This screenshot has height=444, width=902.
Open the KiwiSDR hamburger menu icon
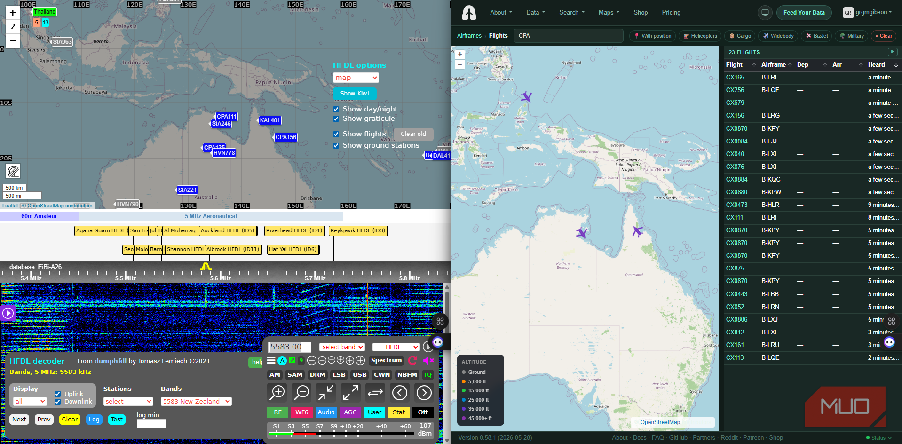[x=271, y=361]
